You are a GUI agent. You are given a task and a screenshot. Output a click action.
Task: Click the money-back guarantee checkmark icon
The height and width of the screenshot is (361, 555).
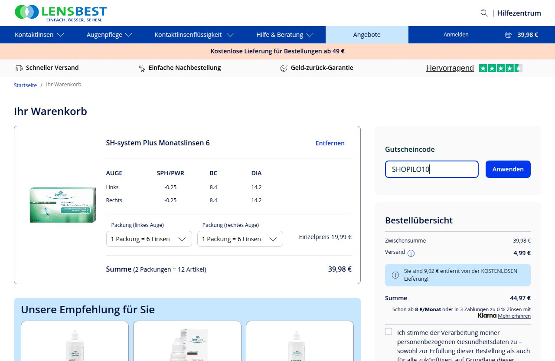pos(284,68)
